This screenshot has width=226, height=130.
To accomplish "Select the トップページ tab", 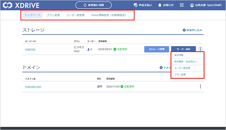I will pos(32,15).
